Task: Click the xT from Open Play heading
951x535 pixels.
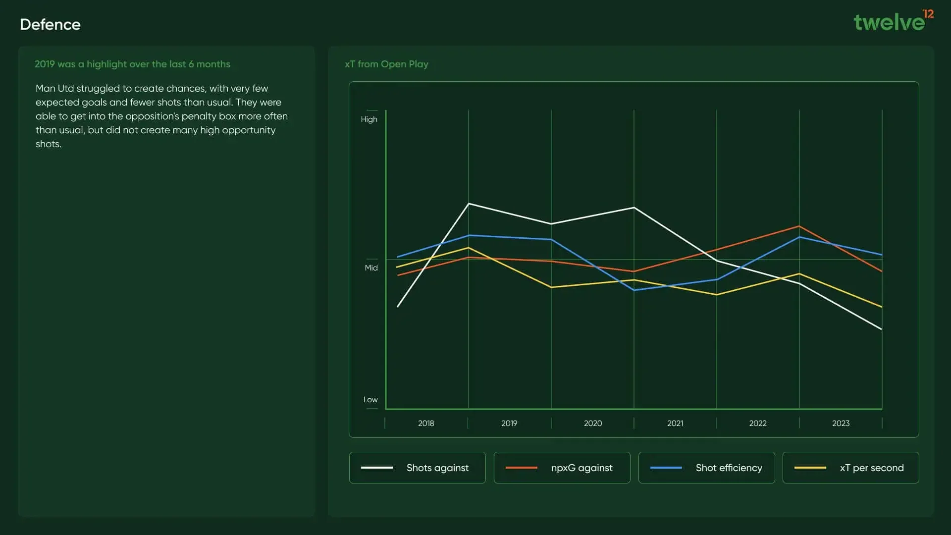Action: [x=386, y=64]
